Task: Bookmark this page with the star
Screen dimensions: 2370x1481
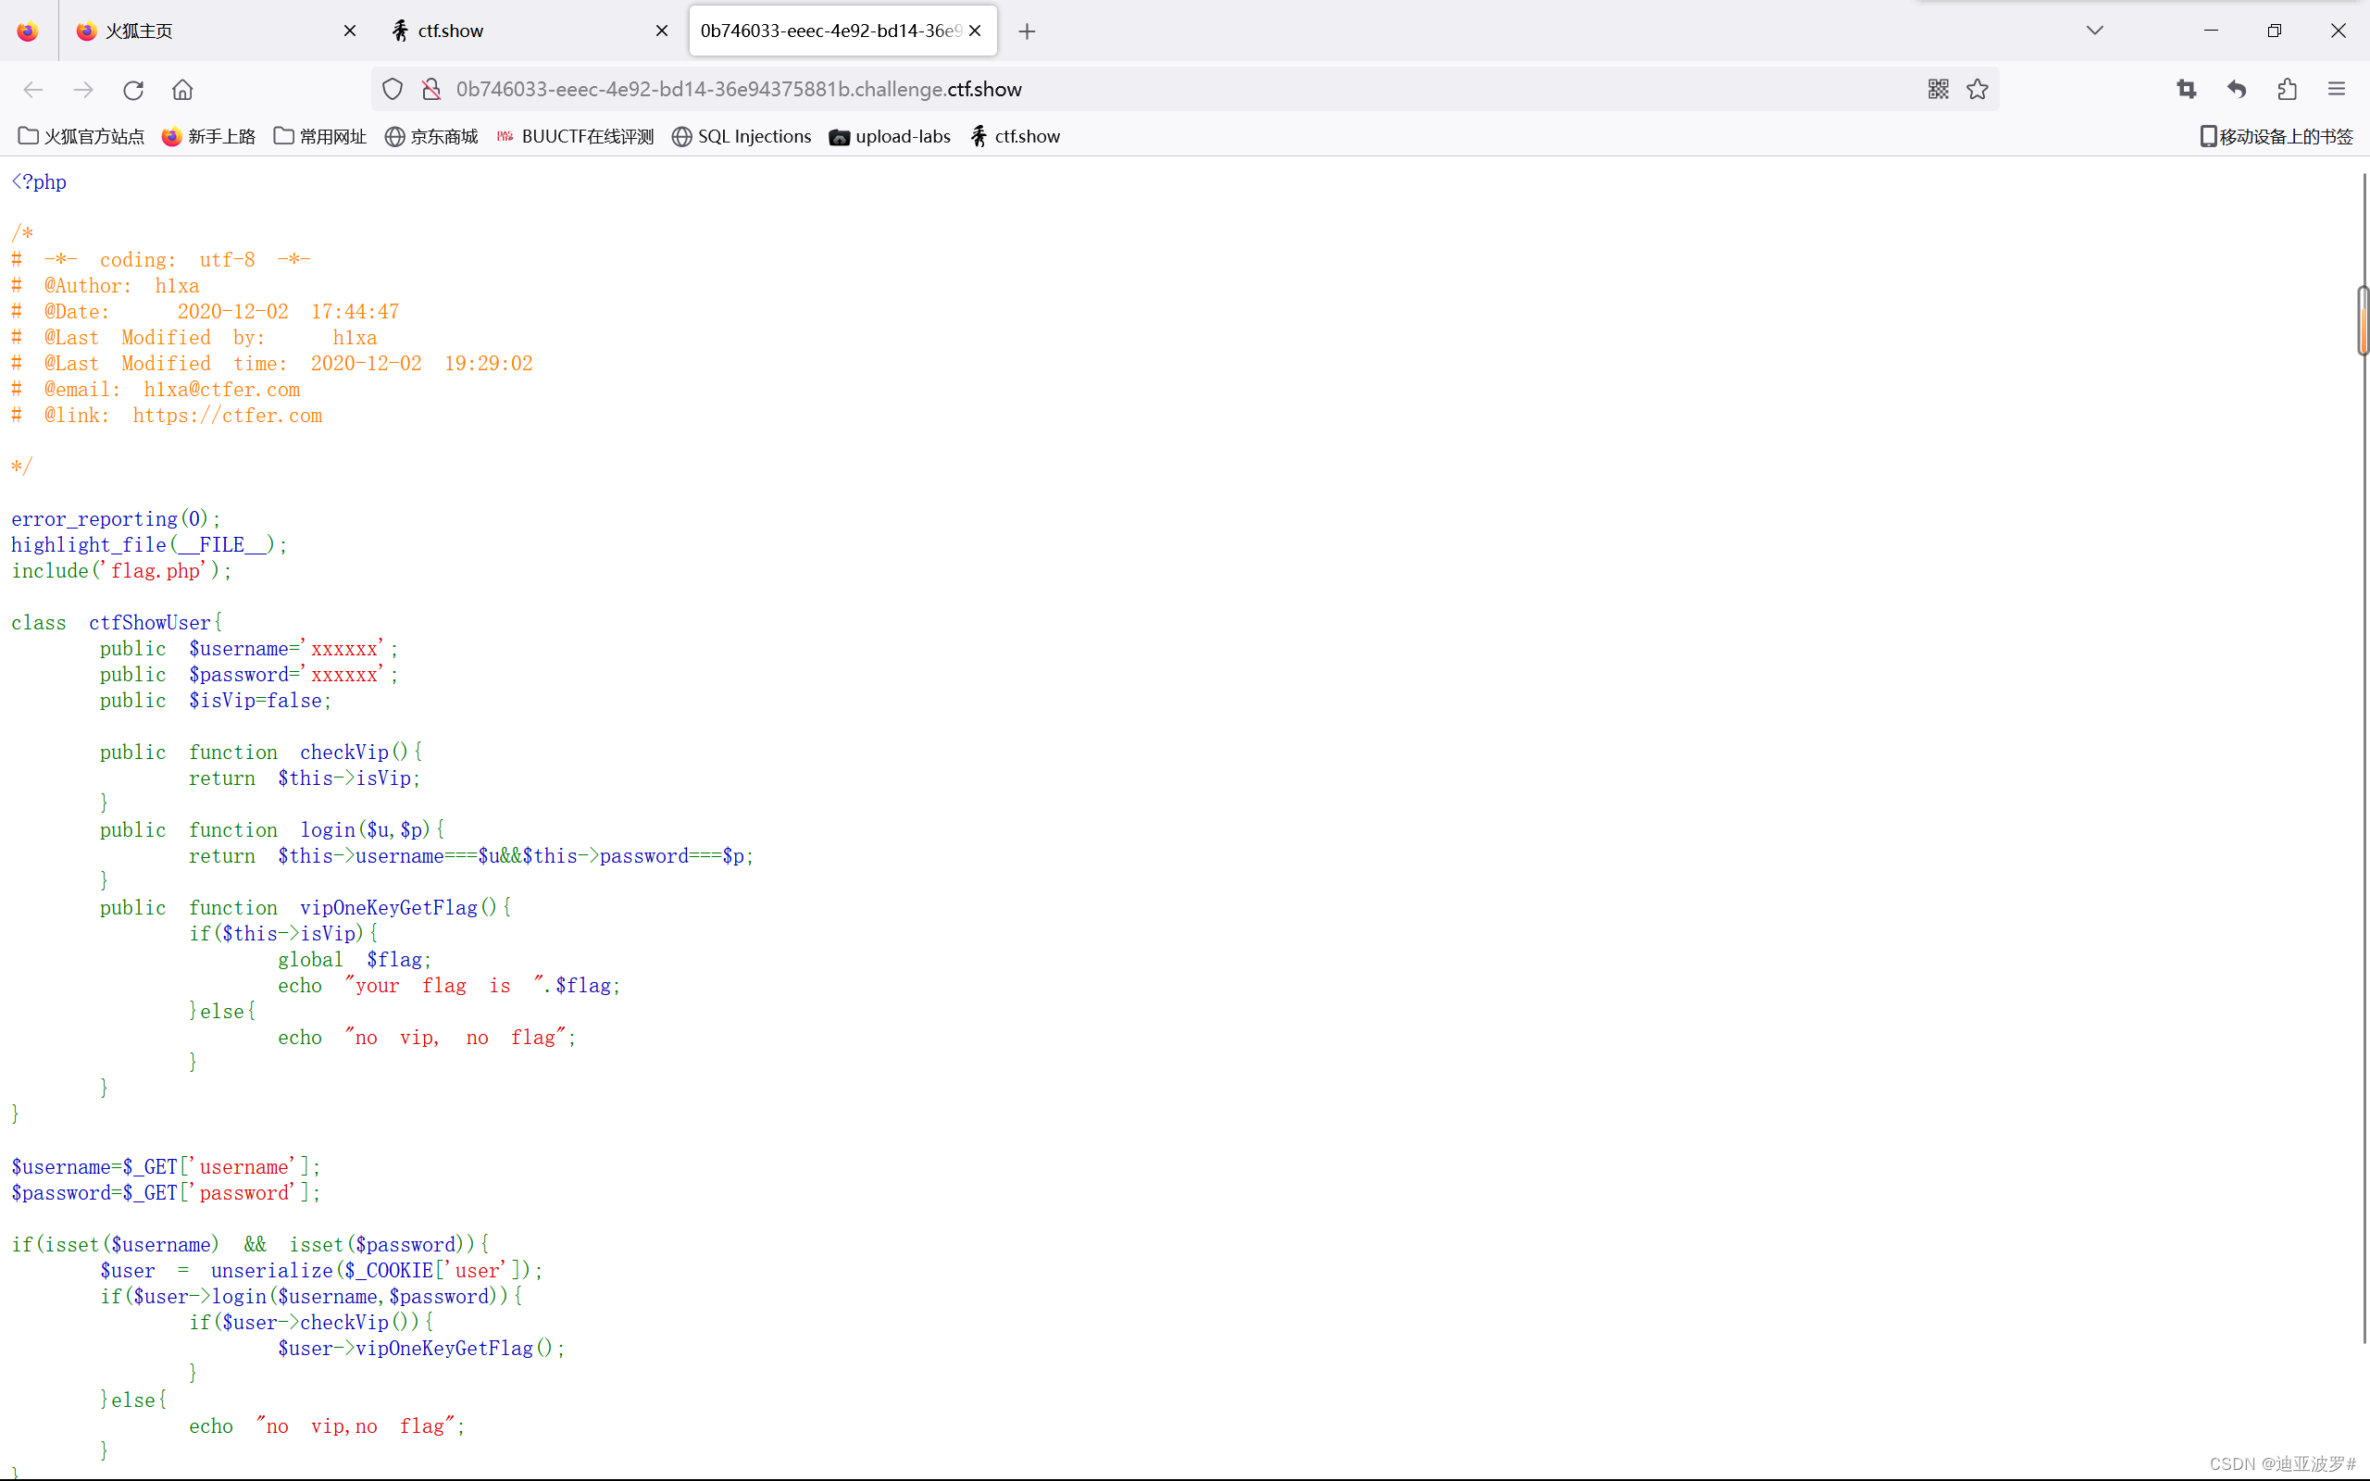Action: click(1977, 89)
